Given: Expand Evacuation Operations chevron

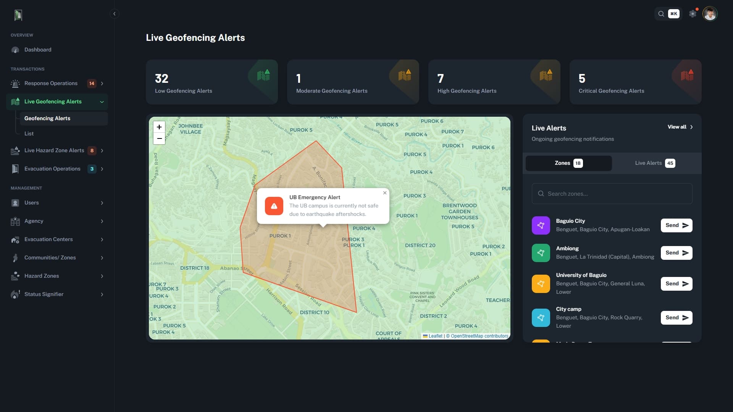Looking at the screenshot, I should 102,169.
